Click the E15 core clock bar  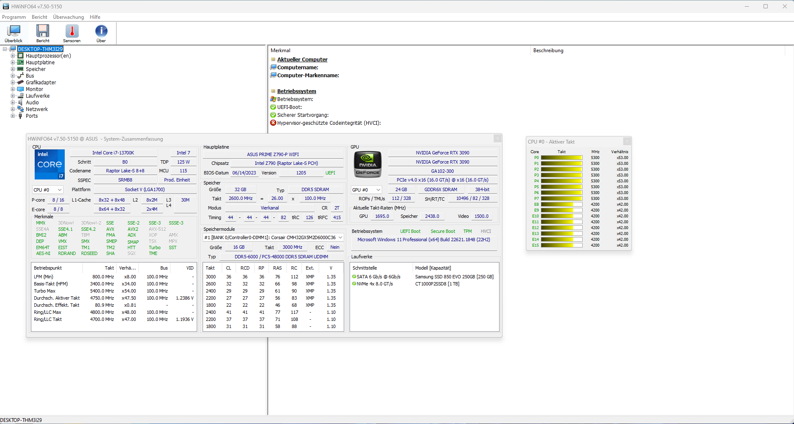(x=561, y=245)
